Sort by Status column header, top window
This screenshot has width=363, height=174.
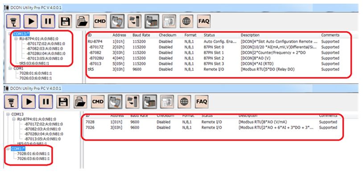209,35
